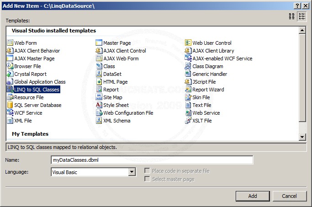The image size is (312, 207).
Task: Click the Add button
Action: [x=253, y=196]
